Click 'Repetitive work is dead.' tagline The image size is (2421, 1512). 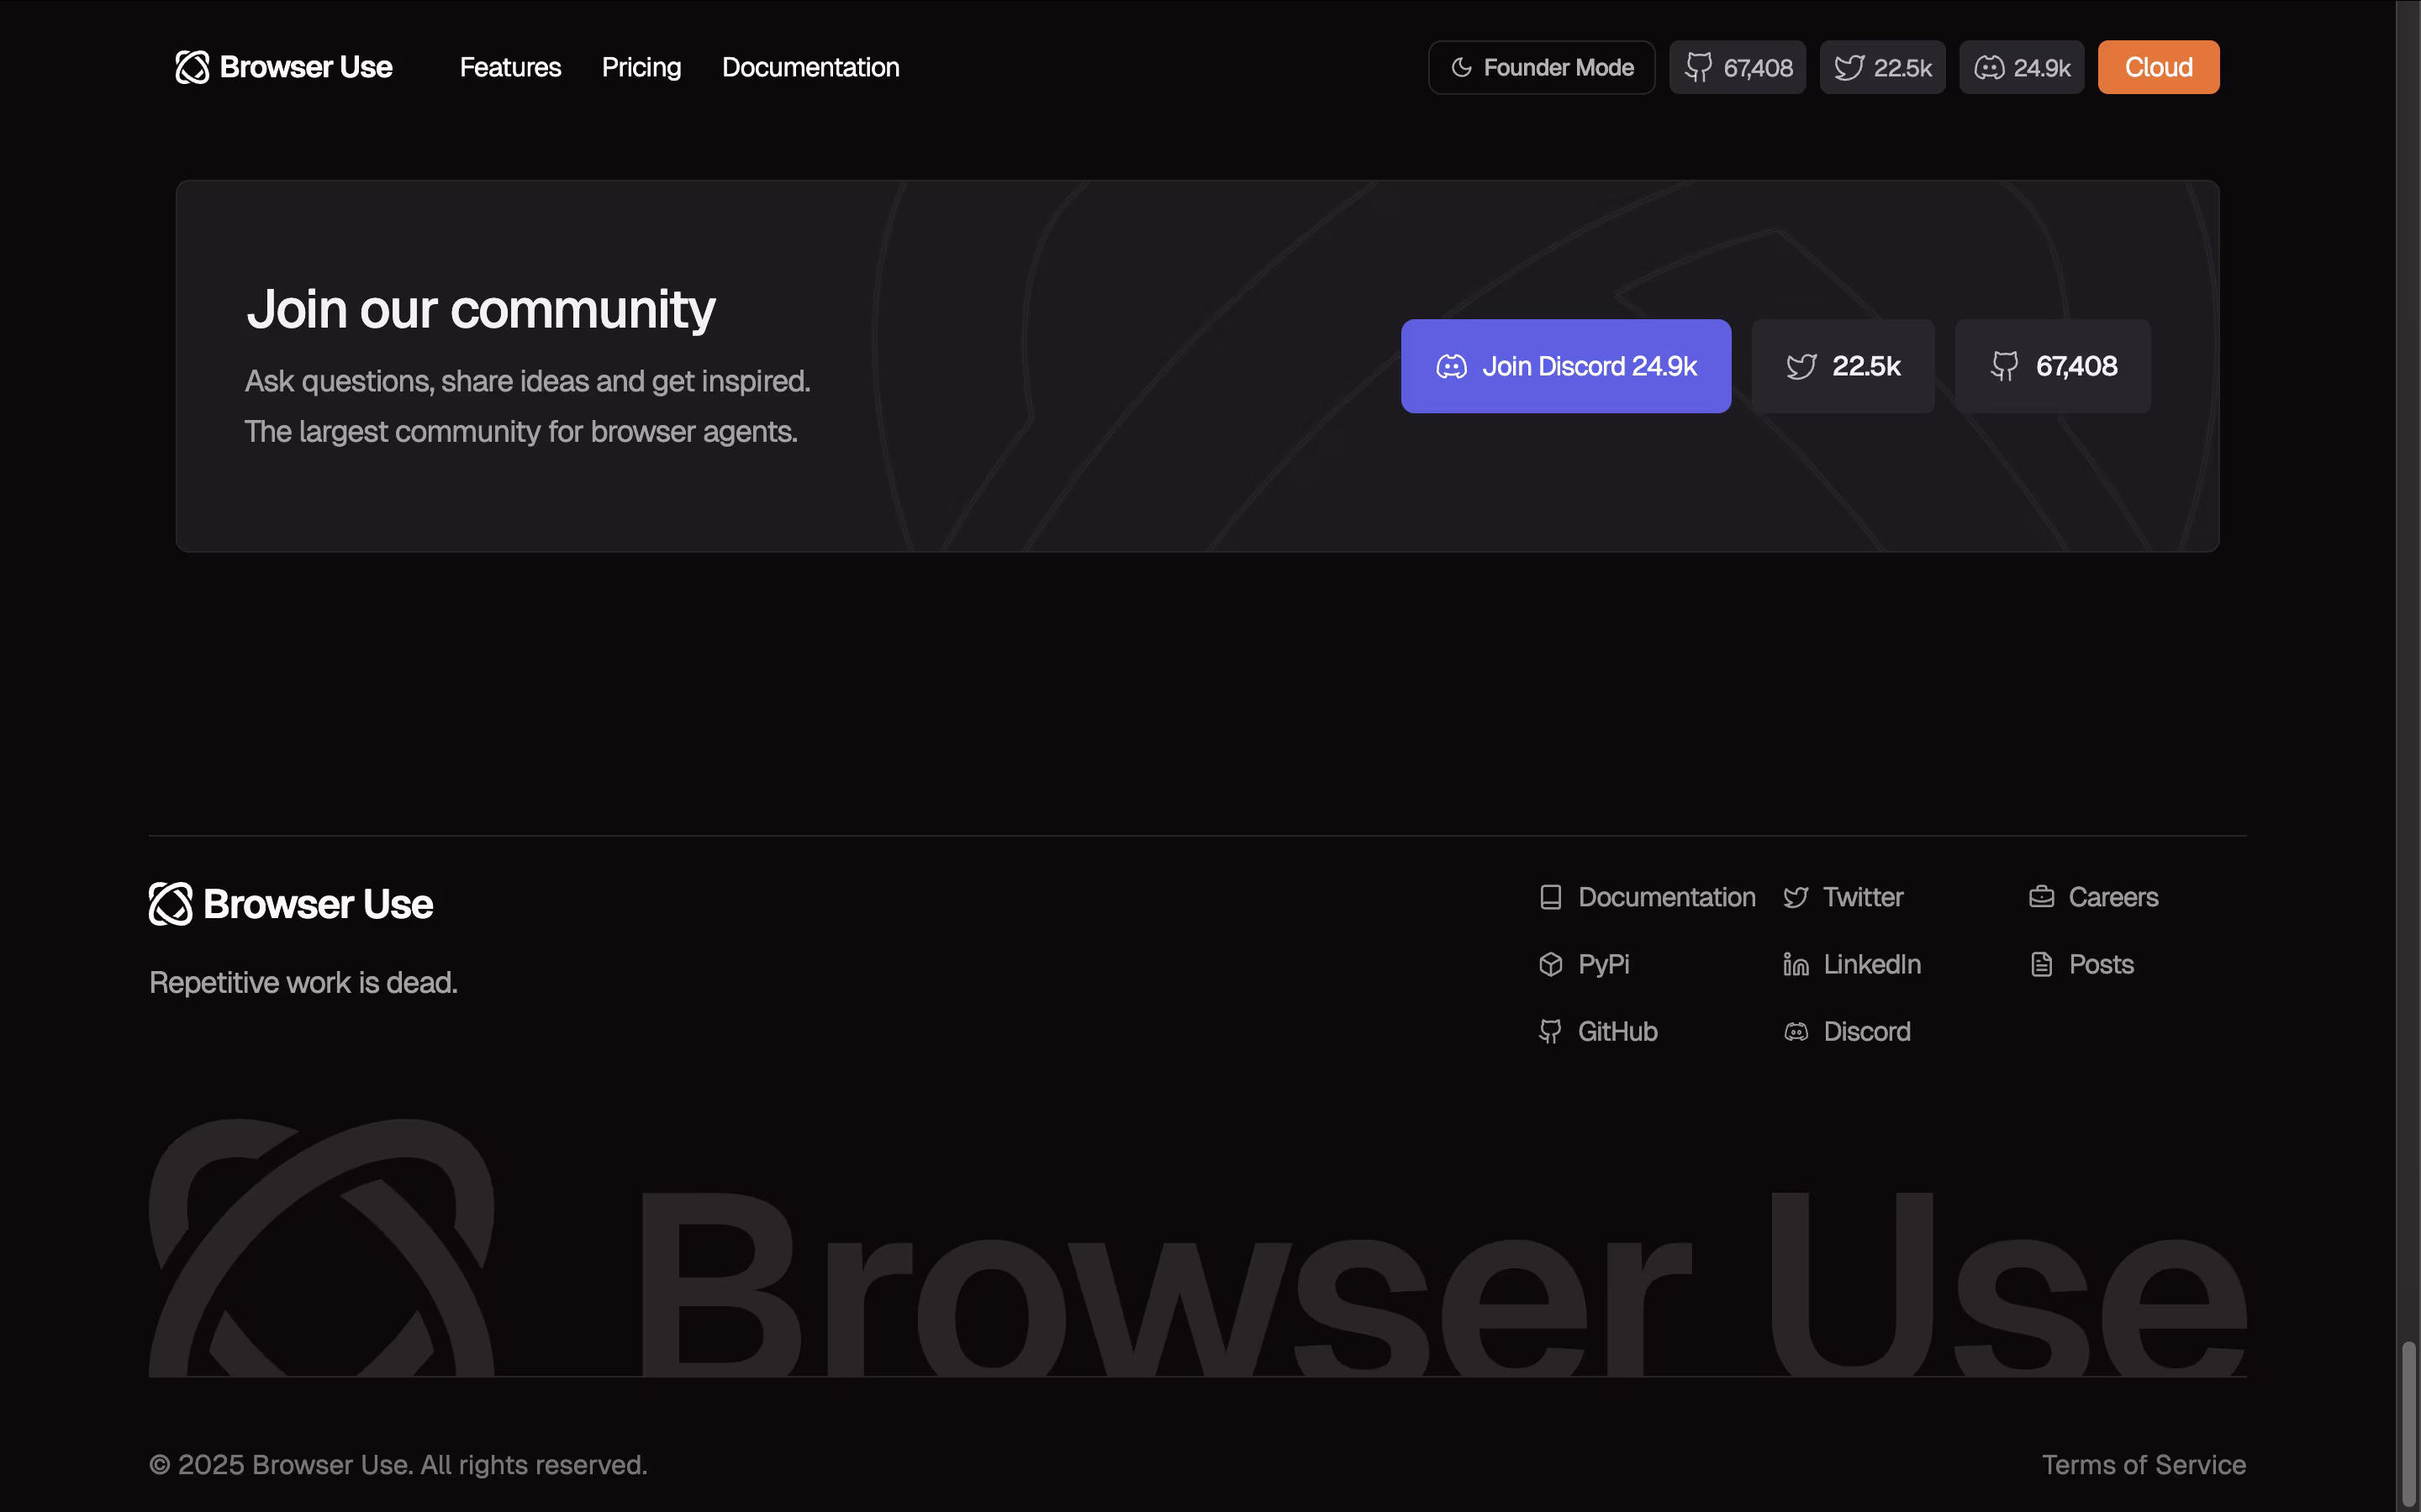coord(303,983)
